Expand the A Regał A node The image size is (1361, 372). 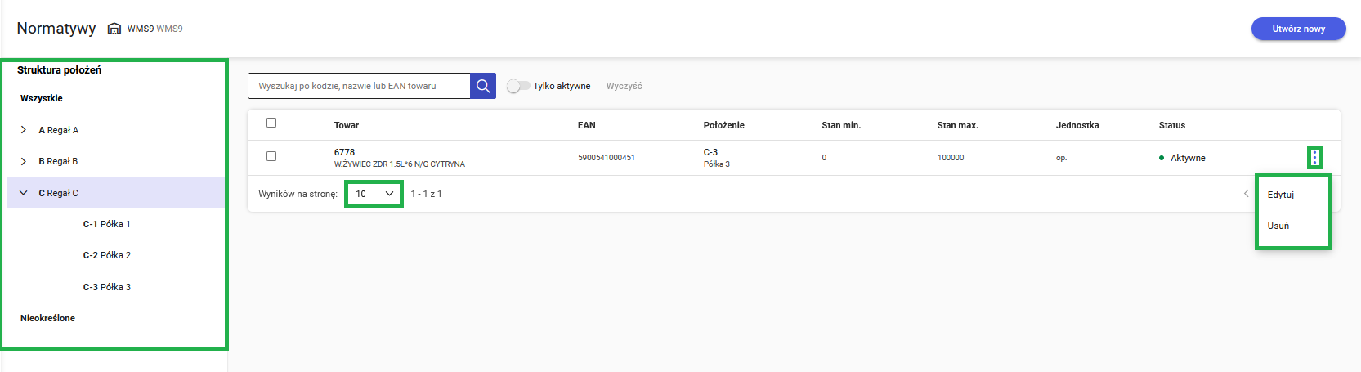tap(24, 130)
